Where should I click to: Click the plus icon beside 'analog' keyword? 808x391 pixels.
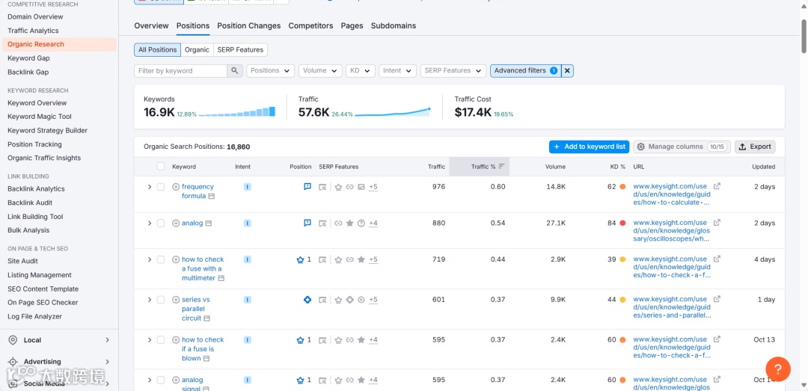(176, 223)
